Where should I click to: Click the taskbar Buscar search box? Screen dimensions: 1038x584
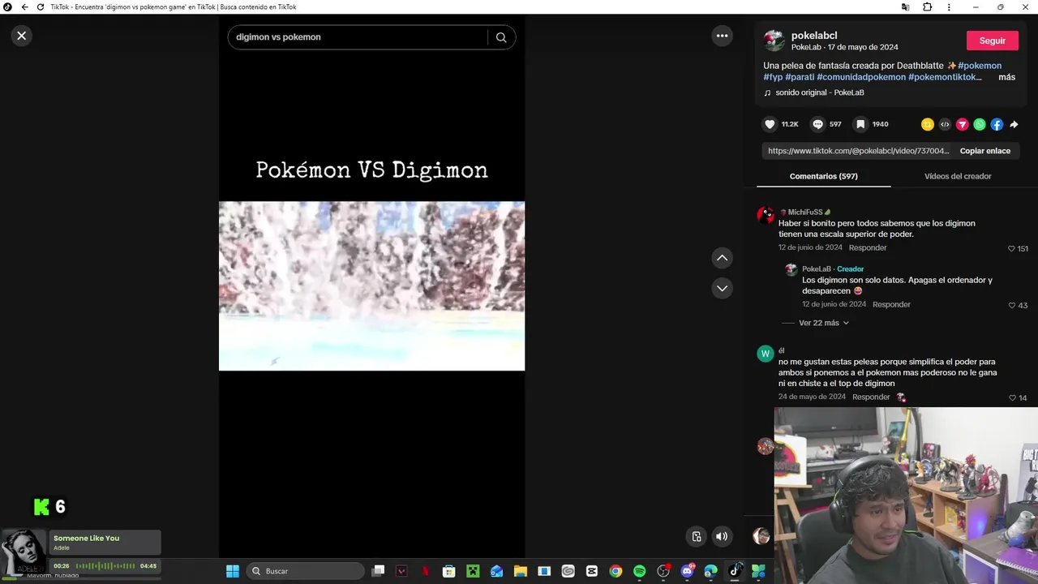(x=305, y=571)
